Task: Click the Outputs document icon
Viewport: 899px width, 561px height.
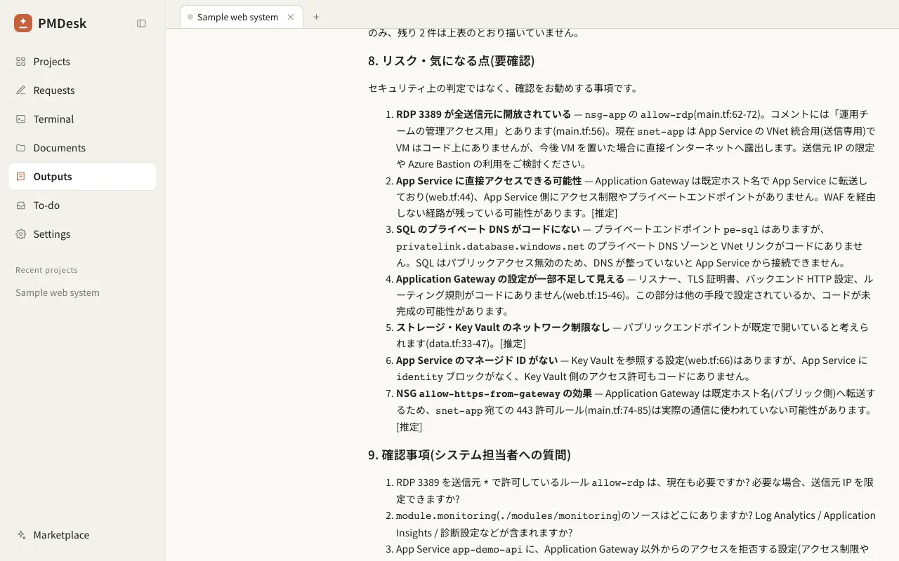Action: point(21,177)
